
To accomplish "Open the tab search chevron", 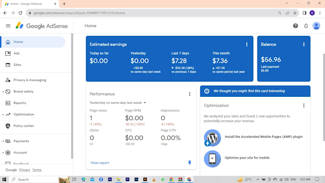I will (x=287, y=3).
